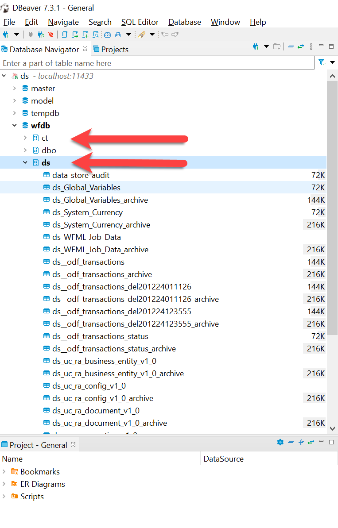This screenshot has height=528, width=338.
Task: Click the pen/edit tool icon in toolbar
Action: pyautogui.click(x=142, y=35)
